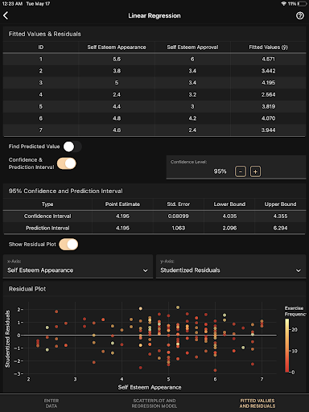Disable the Show Residual Plot switch

(68, 245)
